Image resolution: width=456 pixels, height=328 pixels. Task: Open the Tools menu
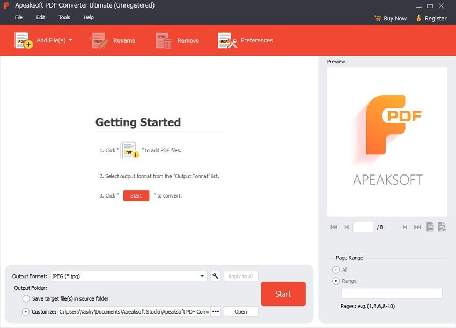(64, 18)
